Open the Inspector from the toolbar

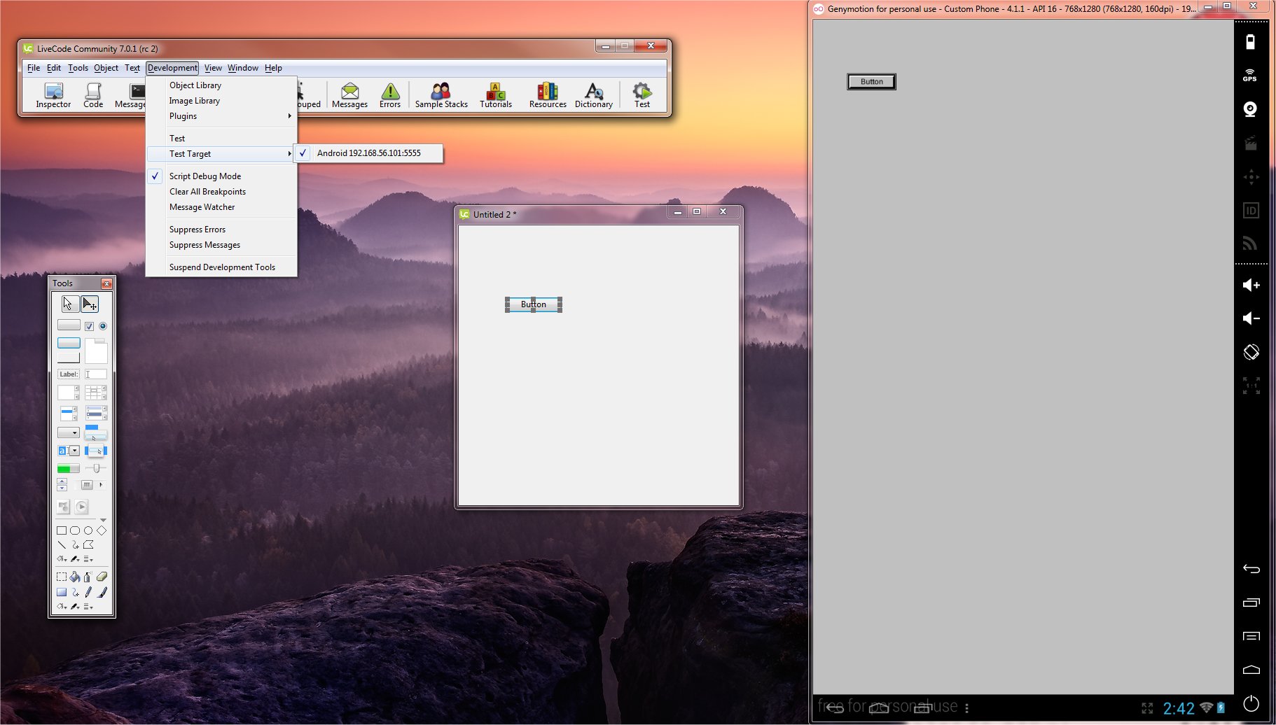pyautogui.click(x=53, y=95)
